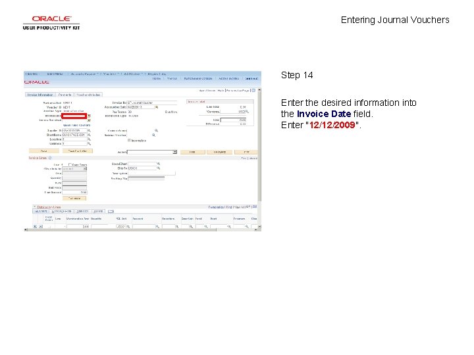Click the Worklist link in header
Viewport: 474px width, 355px height.
coord(172,78)
